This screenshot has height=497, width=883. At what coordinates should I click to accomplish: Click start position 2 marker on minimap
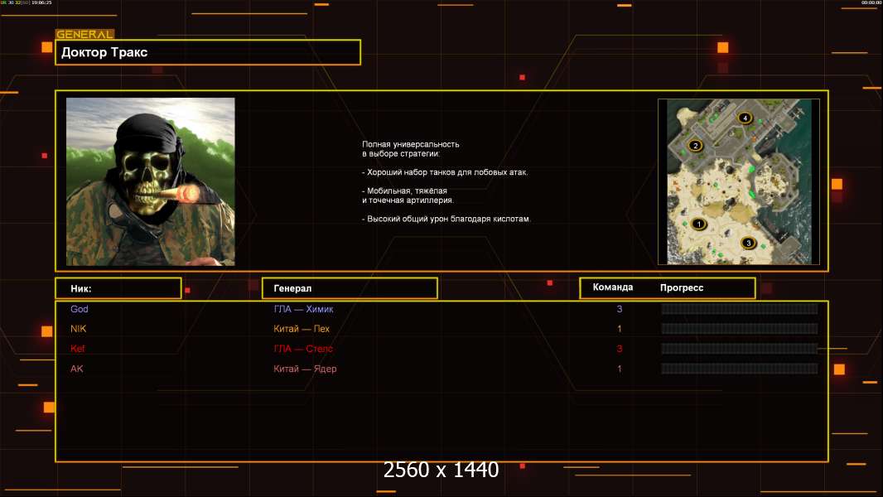click(696, 146)
